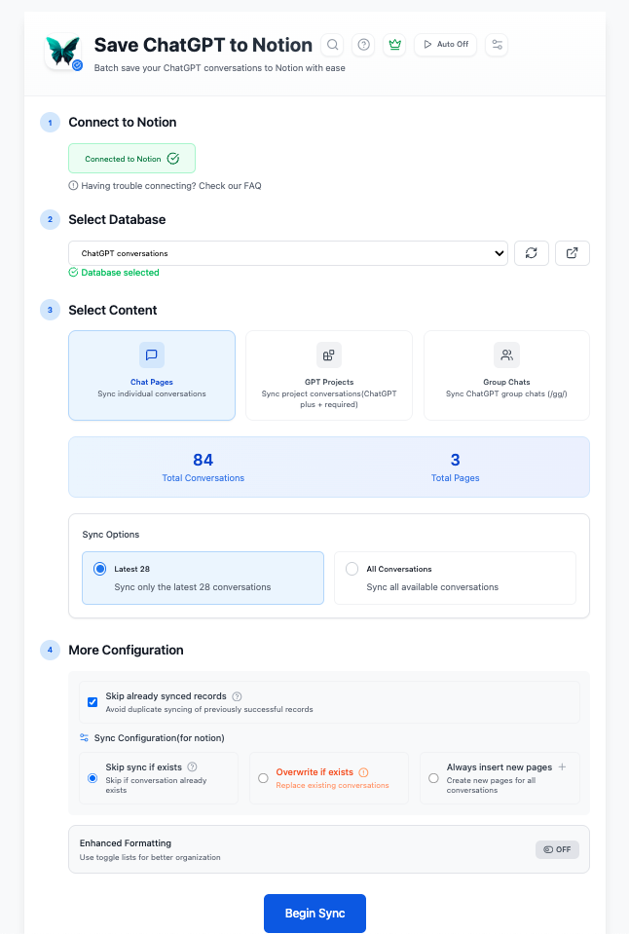Click info icon beside Having trouble connecting

pyautogui.click(x=73, y=186)
